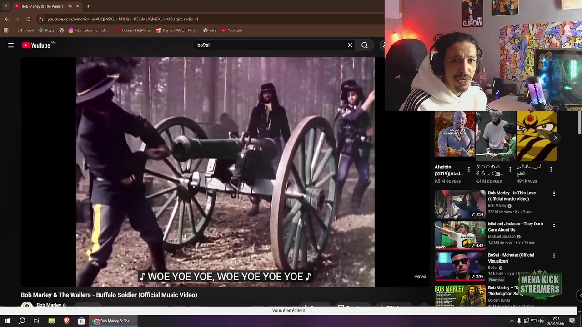The width and height of the screenshot is (582, 327).
Task: Open options menu for Japanese-titled video
Action: point(510,169)
